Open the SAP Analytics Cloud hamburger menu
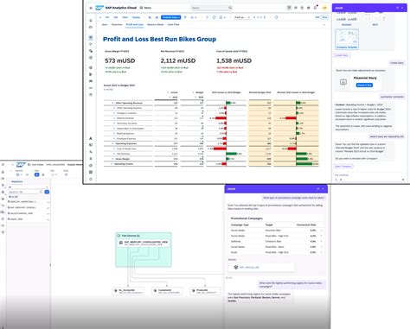This screenshot has width=410, height=329. (x=91, y=8)
